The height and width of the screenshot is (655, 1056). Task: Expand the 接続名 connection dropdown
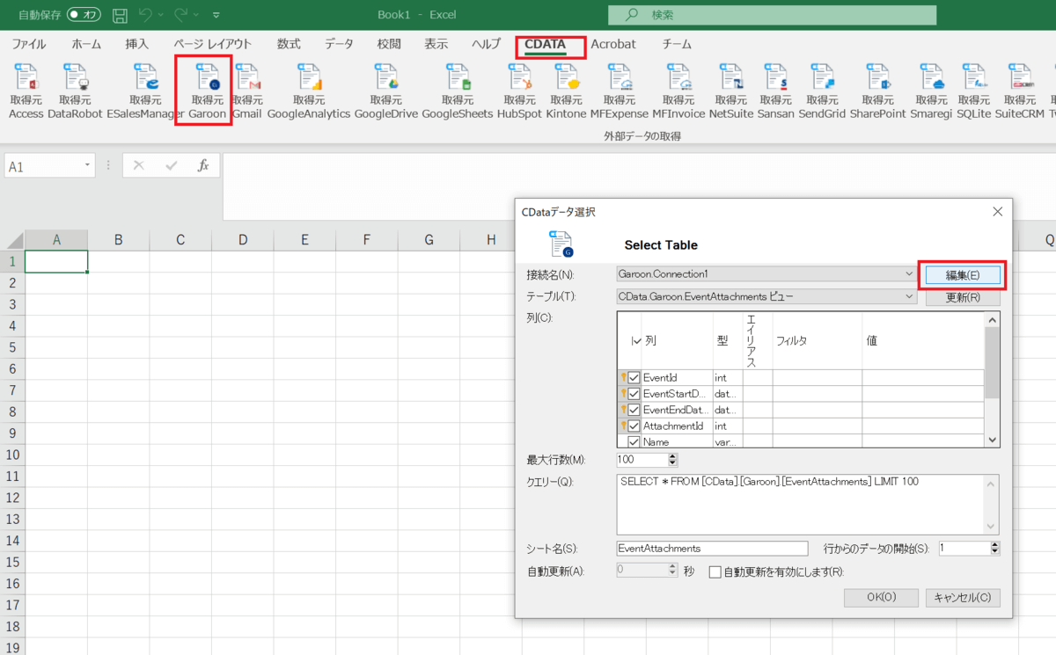pos(909,274)
